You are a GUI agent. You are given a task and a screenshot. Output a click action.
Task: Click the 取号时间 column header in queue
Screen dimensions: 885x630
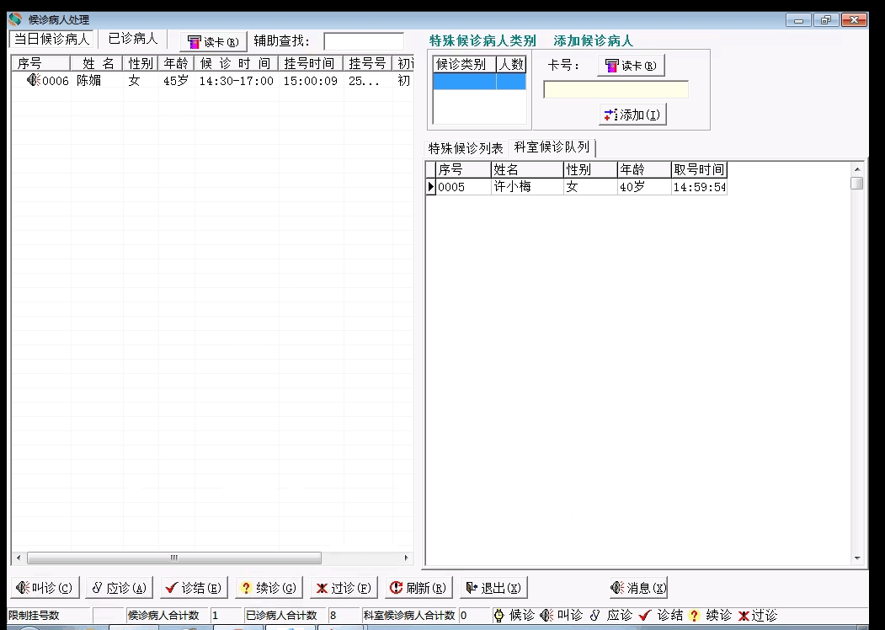pos(699,169)
